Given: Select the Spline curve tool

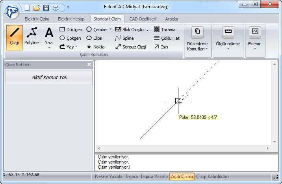Looking at the screenshot, I should pyautogui.click(x=124, y=38).
